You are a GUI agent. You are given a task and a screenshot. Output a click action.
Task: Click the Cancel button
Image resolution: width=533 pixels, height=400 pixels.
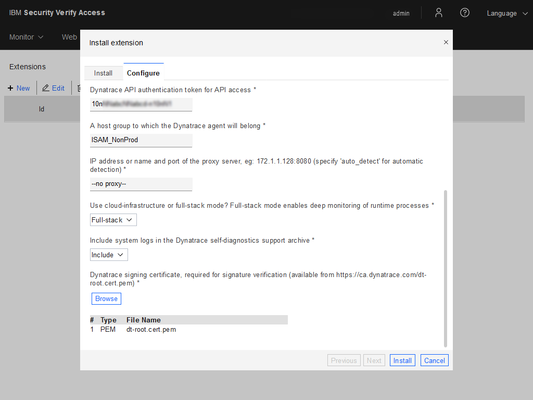coord(435,360)
